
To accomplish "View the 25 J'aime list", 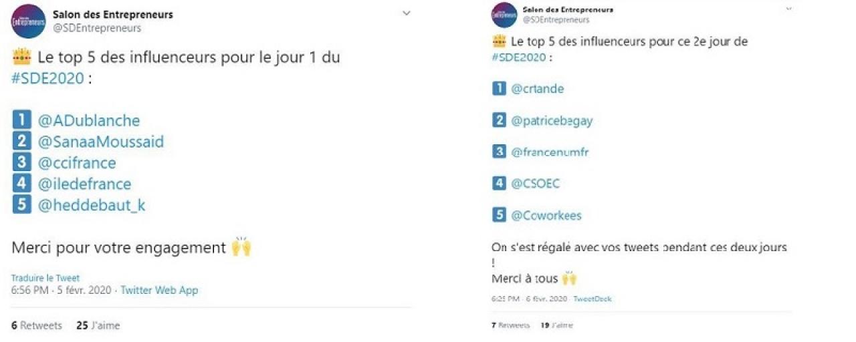I will click(98, 325).
